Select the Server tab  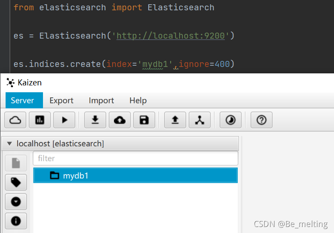(24, 100)
